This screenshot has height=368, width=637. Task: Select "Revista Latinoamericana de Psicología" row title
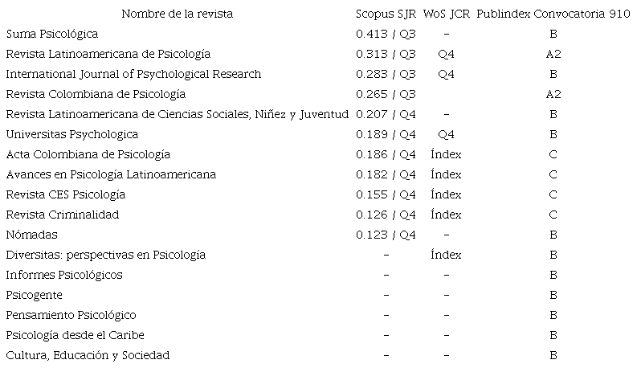pyautogui.click(x=108, y=54)
